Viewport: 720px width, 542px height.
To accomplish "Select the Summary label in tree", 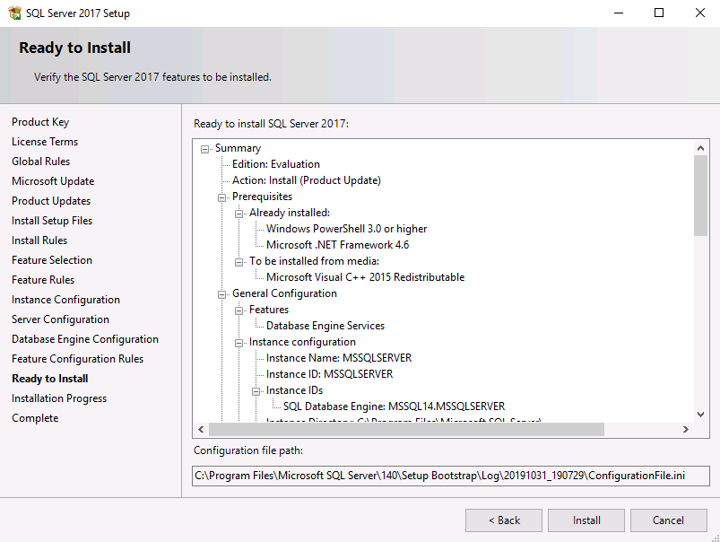I will click(x=238, y=148).
